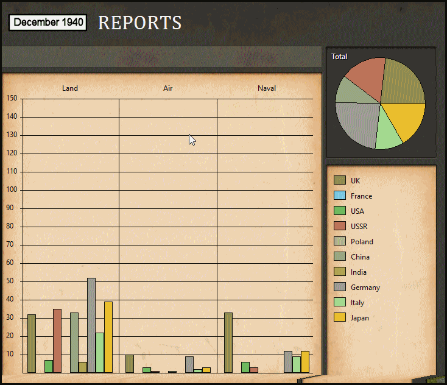
Task: Select the Poland legend entry text
Action: [362, 242]
